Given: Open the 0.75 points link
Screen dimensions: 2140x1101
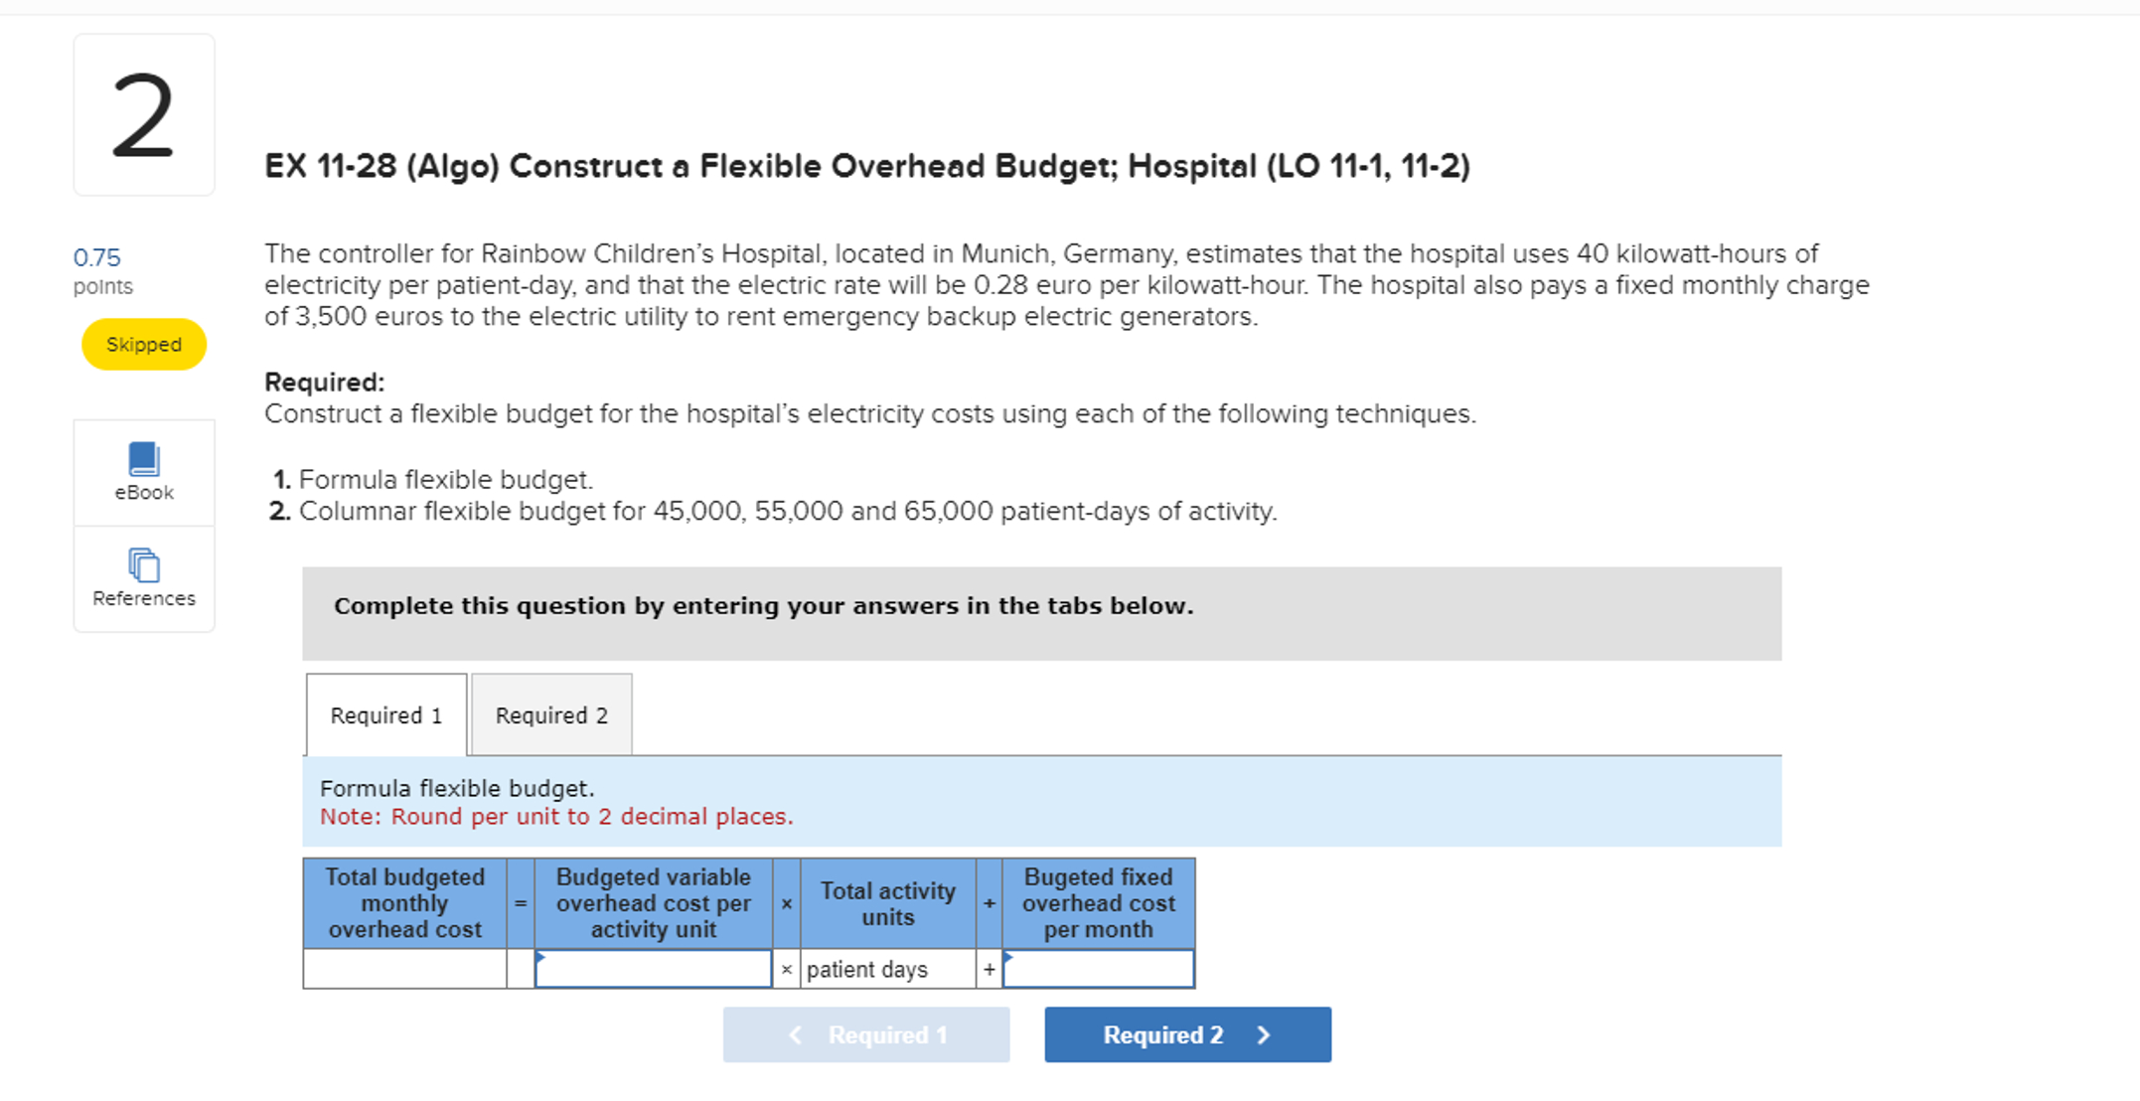Looking at the screenshot, I should point(96,257).
